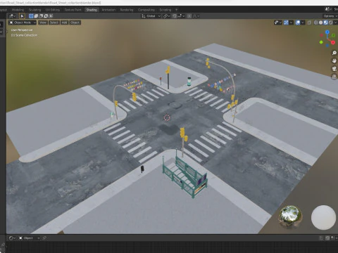This screenshot has height=253, width=338.
Task: Open the Options dropdown
Action: click(330, 16)
